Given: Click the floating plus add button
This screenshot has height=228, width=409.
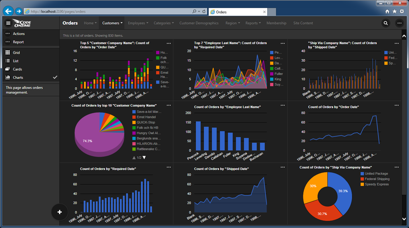Looking at the screenshot, I should tap(60, 212).
